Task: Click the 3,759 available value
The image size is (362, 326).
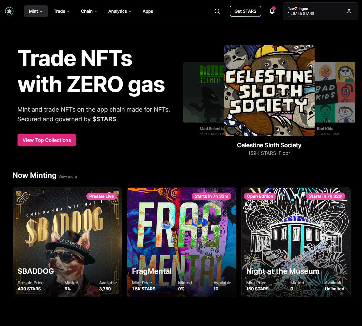Action: coord(105,289)
